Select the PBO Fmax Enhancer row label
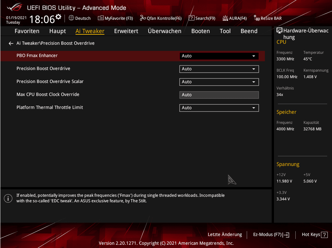Viewport: 332px width, 248px height. click(37, 55)
